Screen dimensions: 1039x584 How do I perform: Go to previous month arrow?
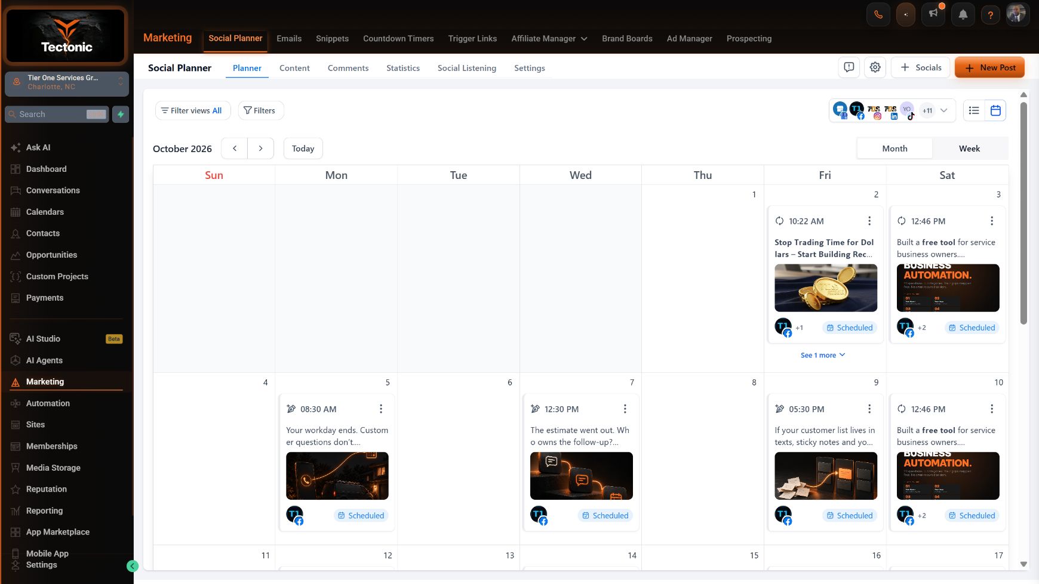click(x=235, y=149)
